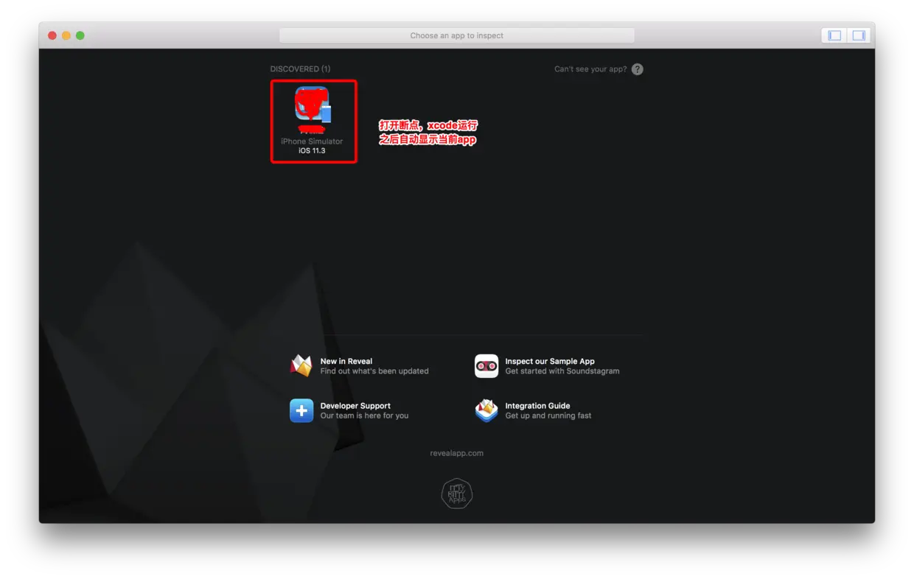Open the Developer Support plus icon

tap(301, 410)
